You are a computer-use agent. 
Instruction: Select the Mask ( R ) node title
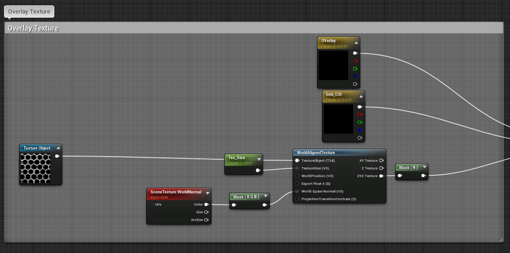click(x=409, y=168)
